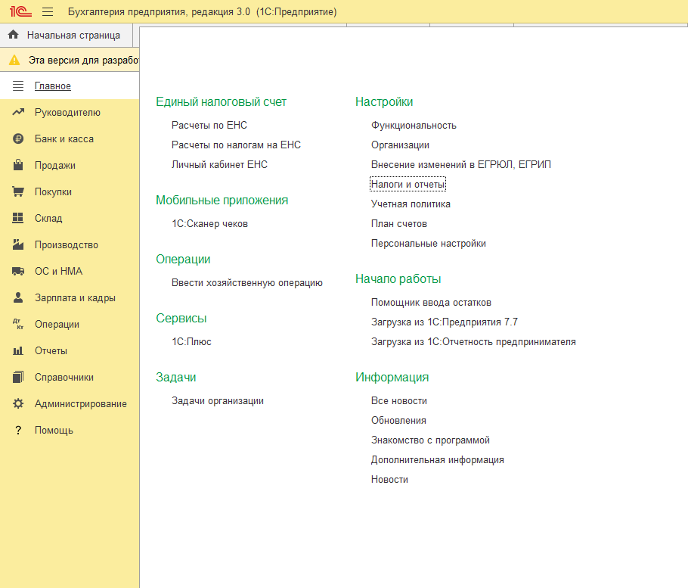The height and width of the screenshot is (588, 688).
Task: Open the План счетов link
Action: coord(399,223)
